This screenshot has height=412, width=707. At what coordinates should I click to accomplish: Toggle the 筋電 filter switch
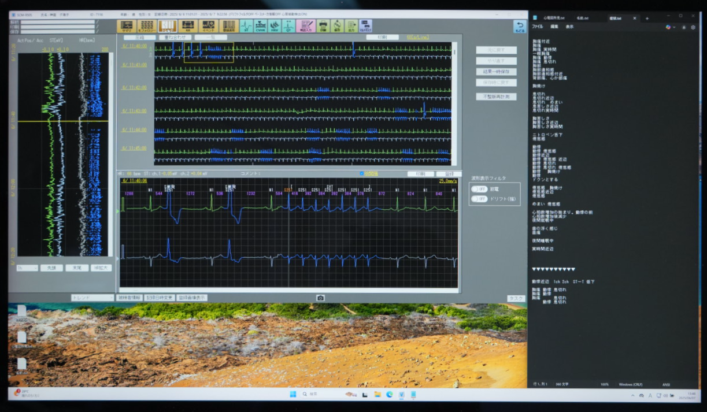click(479, 189)
